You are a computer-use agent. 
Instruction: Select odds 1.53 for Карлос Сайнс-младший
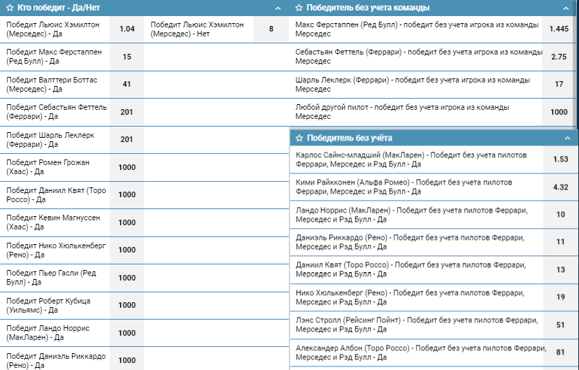[561, 159]
